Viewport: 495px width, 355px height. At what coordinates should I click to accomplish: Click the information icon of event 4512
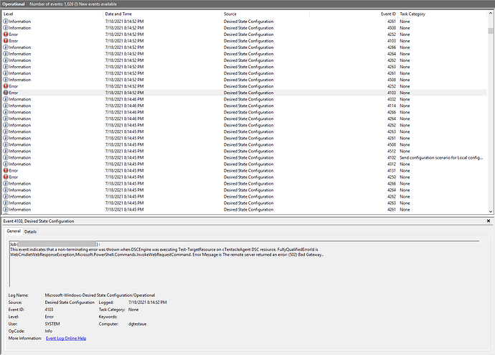6,151
